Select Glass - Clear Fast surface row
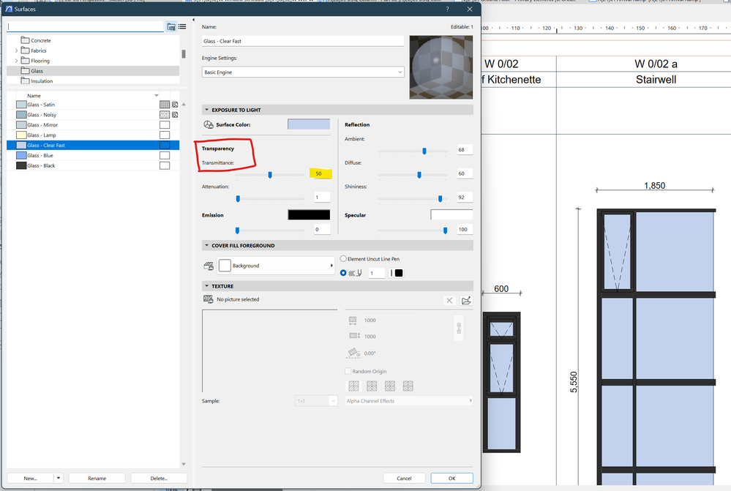The height and width of the screenshot is (491, 731). [x=93, y=146]
